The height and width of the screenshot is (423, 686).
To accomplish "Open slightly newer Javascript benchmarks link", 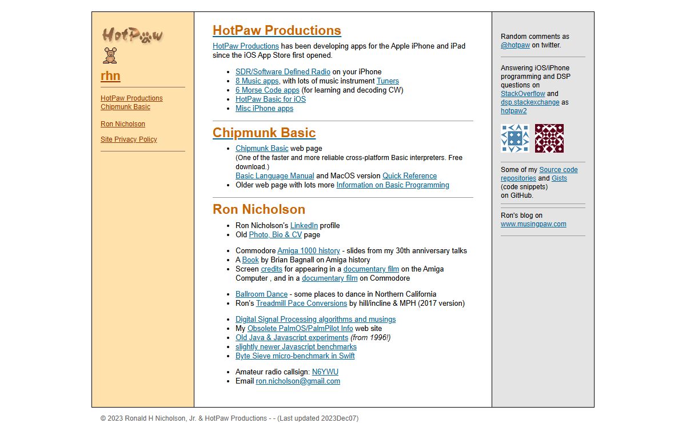I will [x=296, y=347].
